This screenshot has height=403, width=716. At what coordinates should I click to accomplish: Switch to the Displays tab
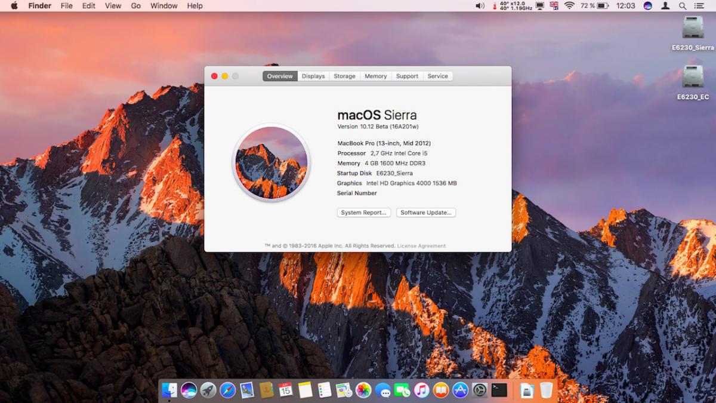click(313, 76)
